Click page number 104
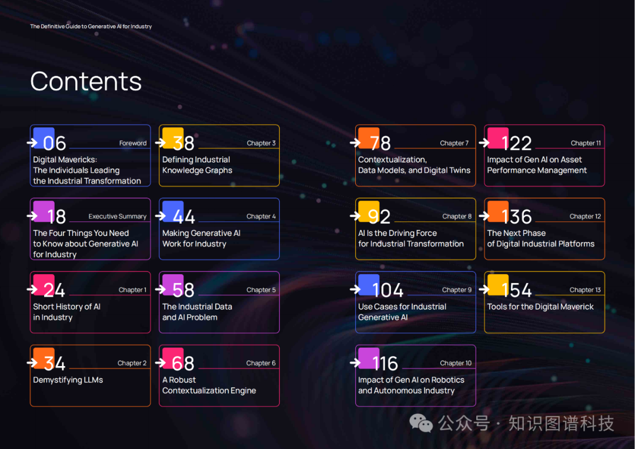Viewport: 635px width, 449px height. point(387,290)
